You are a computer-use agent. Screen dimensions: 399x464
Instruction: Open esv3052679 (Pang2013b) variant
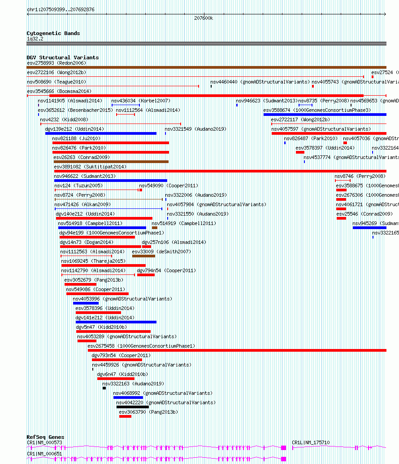click(94, 281)
